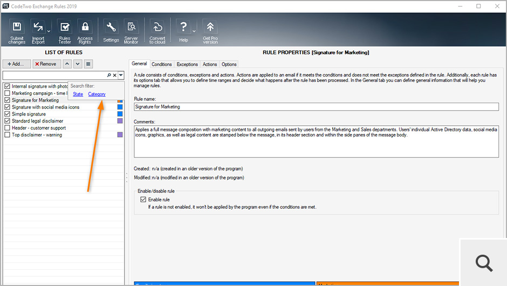Remove the selected rule
The width and height of the screenshot is (507, 286).
(x=46, y=64)
